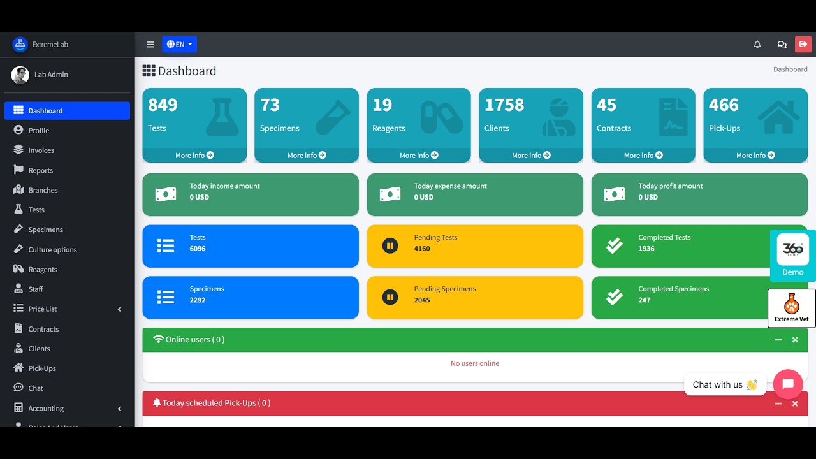Click the injured user icon on Clients card
This screenshot has height=459, width=816.
(558, 117)
